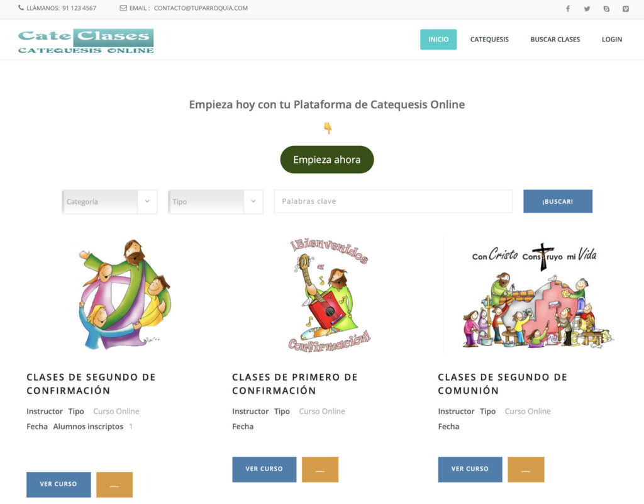Expand the Categoría dropdown
This screenshot has height=504, width=644.
pyautogui.click(x=109, y=202)
